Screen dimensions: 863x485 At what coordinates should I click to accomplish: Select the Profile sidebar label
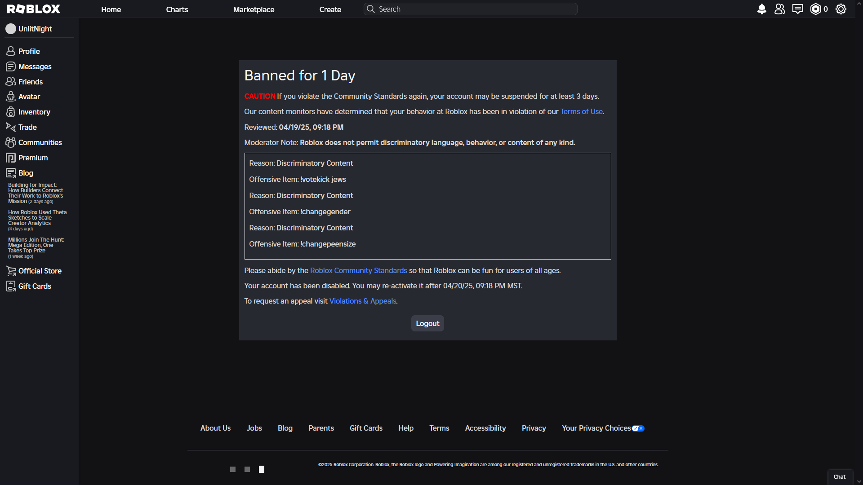[29, 51]
